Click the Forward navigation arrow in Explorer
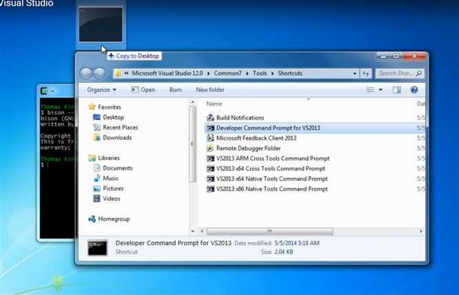The image size is (459, 295). pyautogui.click(x=99, y=74)
